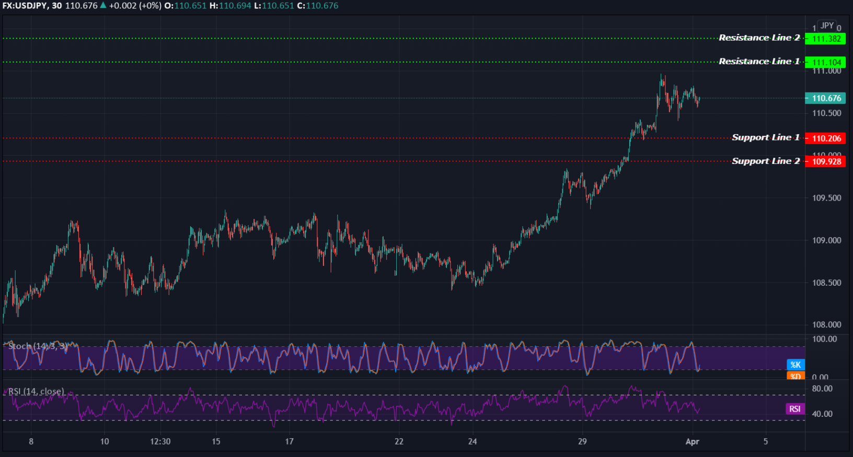Click the 110.206 red price tag
Image resolution: width=853 pixels, height=457 pixels.
coord(825,138)
